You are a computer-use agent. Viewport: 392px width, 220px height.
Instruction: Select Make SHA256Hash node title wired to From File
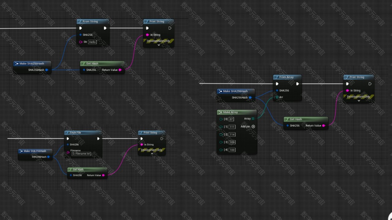point(35,151)
